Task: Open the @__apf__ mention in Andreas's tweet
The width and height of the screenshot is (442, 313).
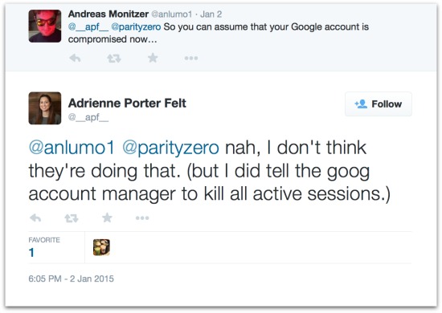Action: tap(88, 27)
